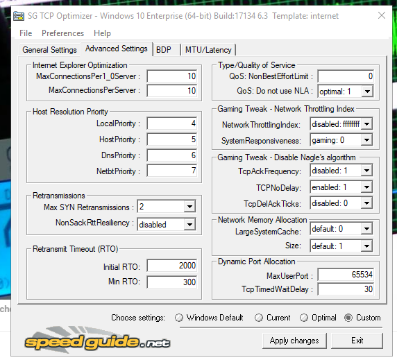This screenshot has width=397, height=360.
Task: Expand the Network Memory Size dropdown
Action: (366, 246)
